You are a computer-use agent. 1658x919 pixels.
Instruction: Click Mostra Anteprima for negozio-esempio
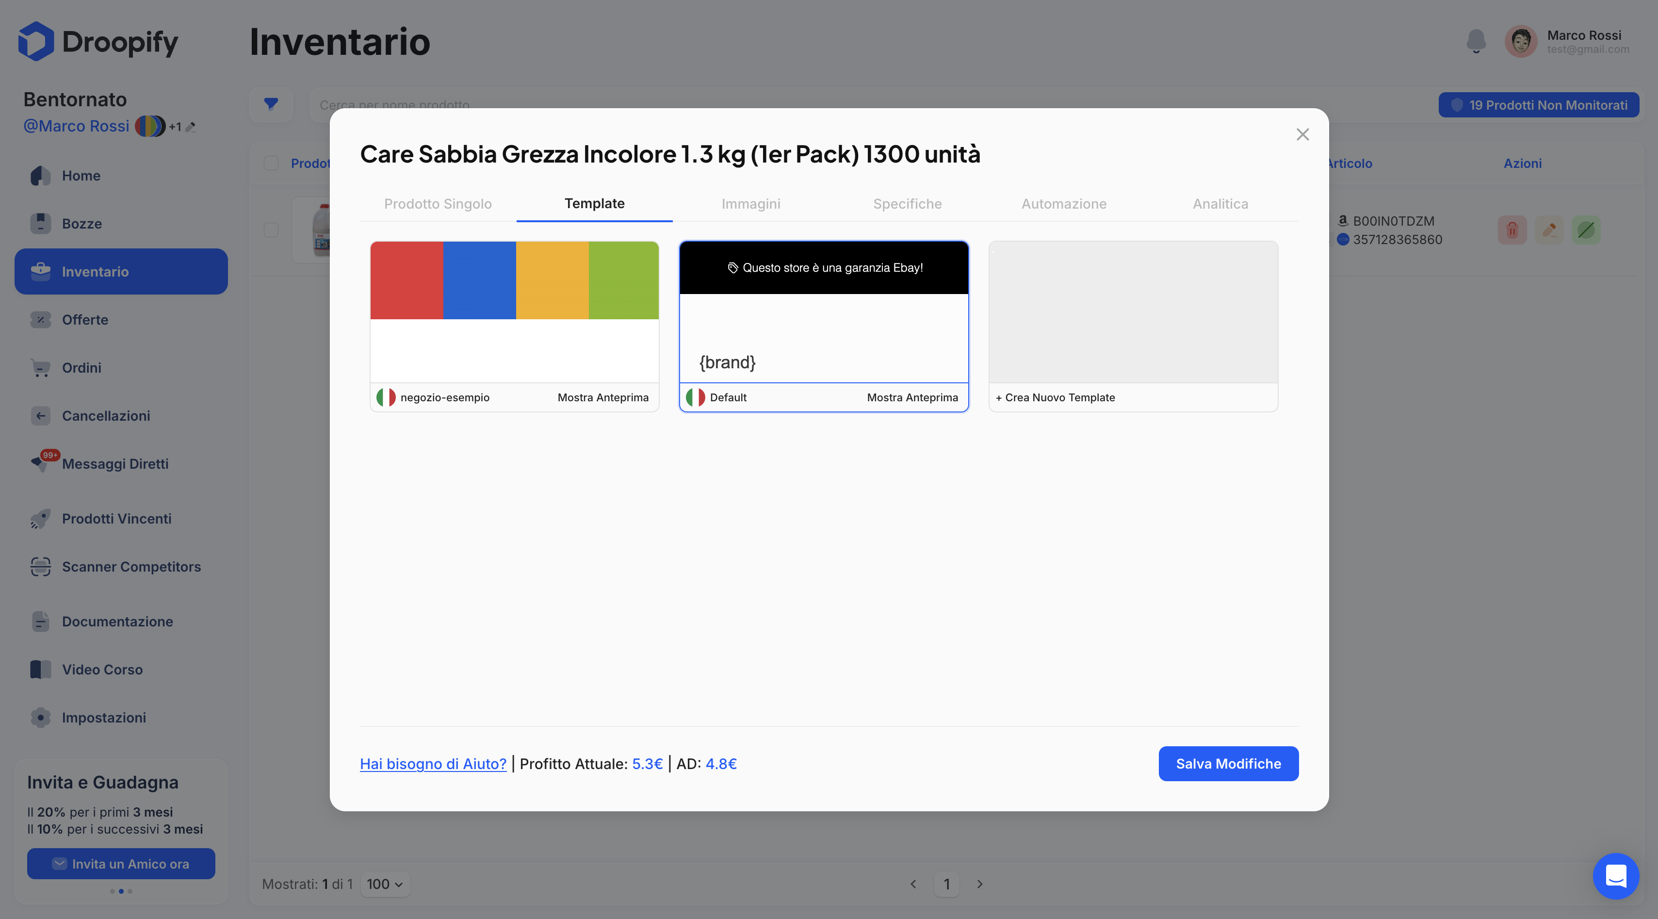603,397
